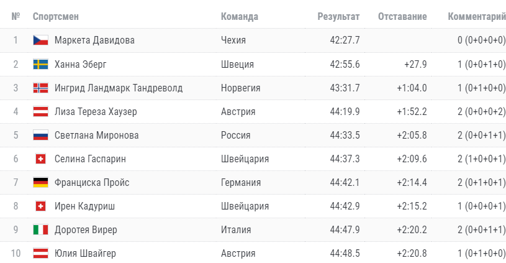Click the German flag beside Франциска Пройс
The height and width of the screenshot is (263, 506).
(x=40, y=183)
